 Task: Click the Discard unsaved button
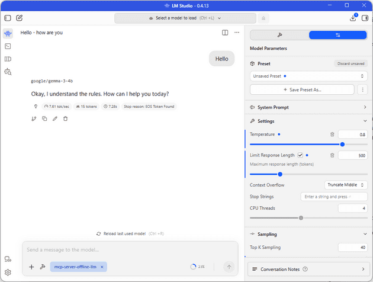[x=351, y=63]
